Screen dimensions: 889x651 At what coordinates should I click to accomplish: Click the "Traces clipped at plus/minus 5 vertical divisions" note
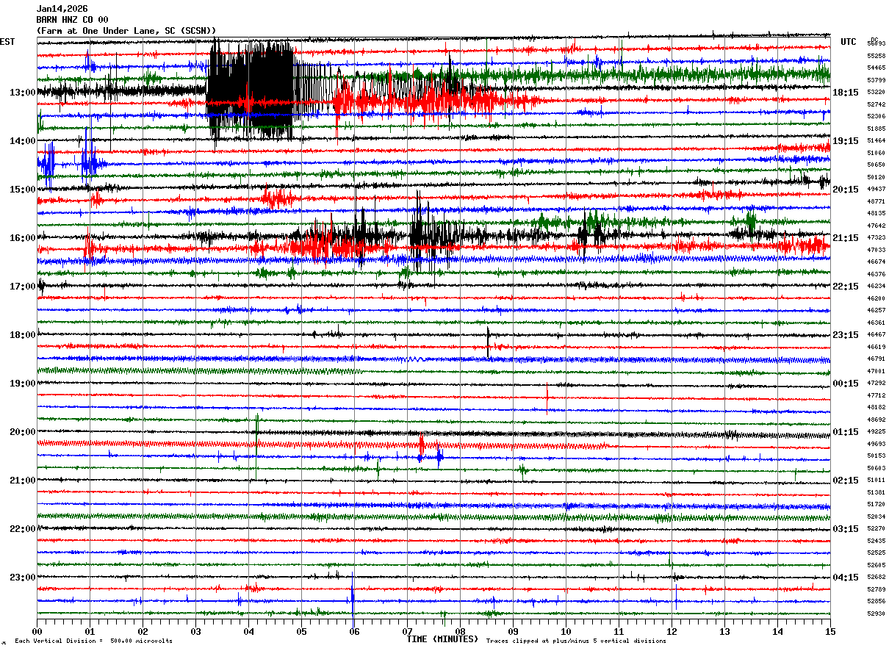point(576,641)
